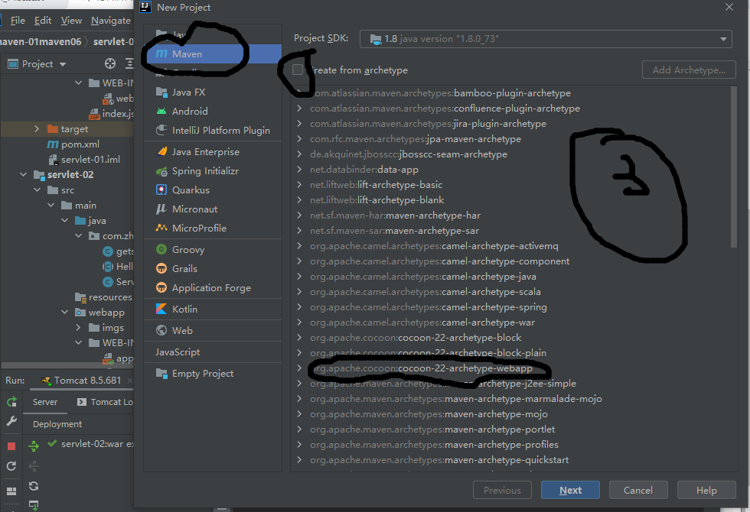
Task: Open the File menu
Action: 18,21
